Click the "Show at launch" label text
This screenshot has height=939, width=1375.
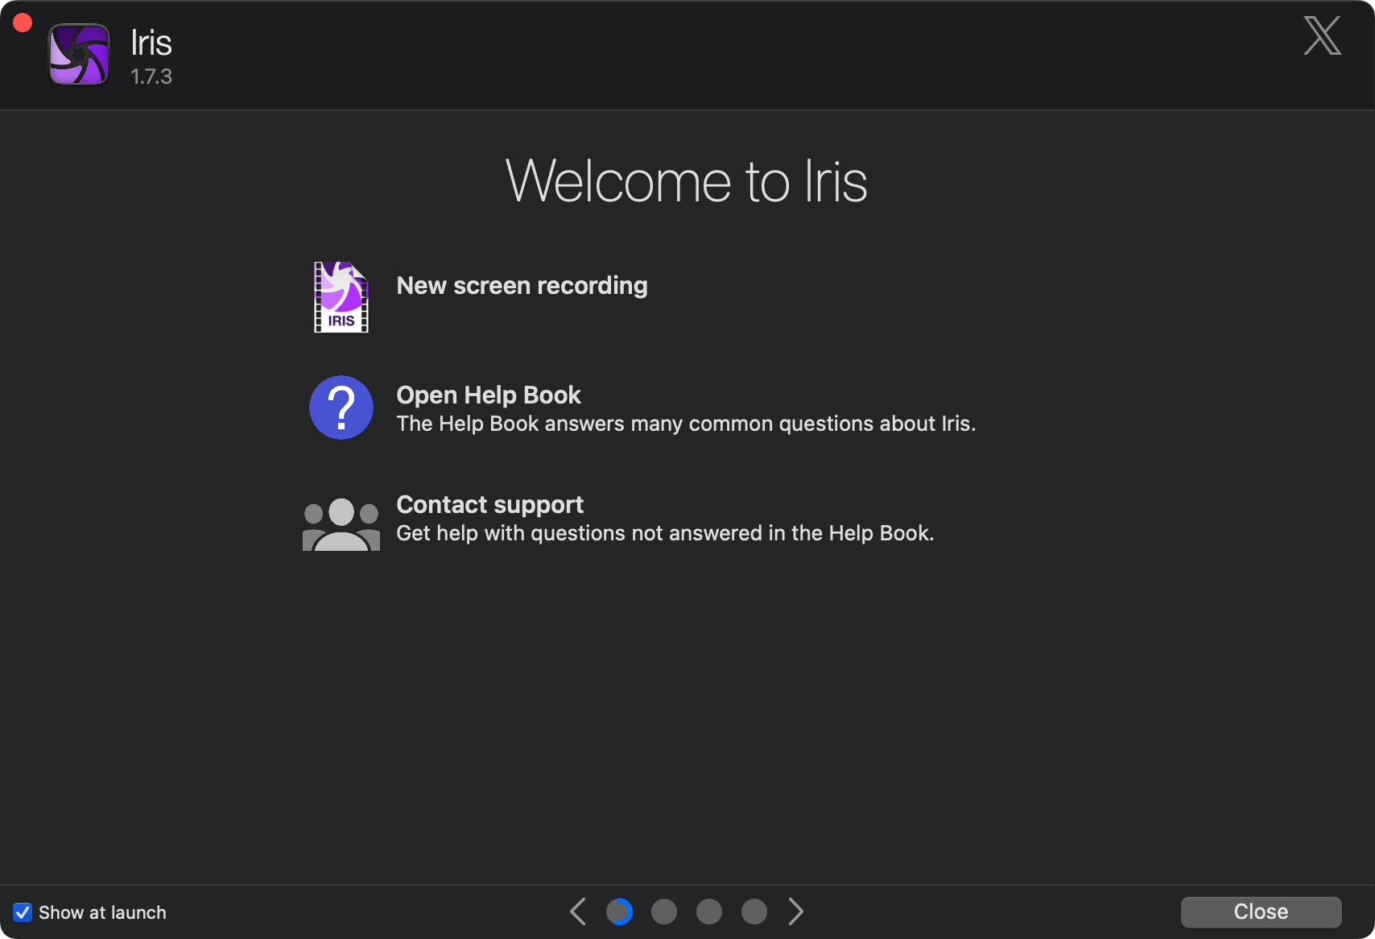[102, 912]
